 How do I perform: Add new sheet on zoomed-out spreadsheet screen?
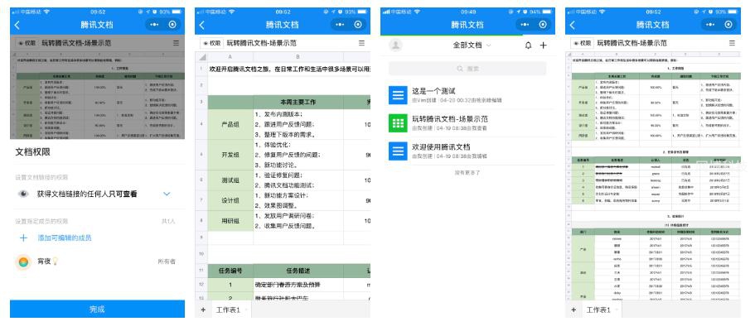(x=573, y=310)
